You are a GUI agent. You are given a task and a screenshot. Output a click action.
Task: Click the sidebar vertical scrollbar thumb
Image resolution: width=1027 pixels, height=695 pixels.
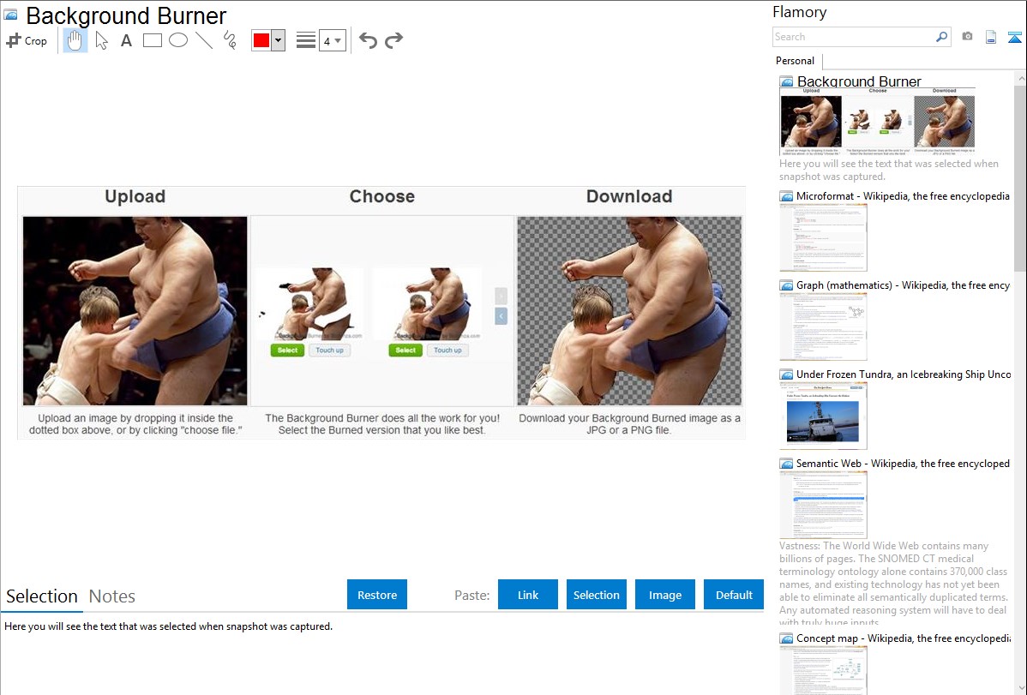1020,177
